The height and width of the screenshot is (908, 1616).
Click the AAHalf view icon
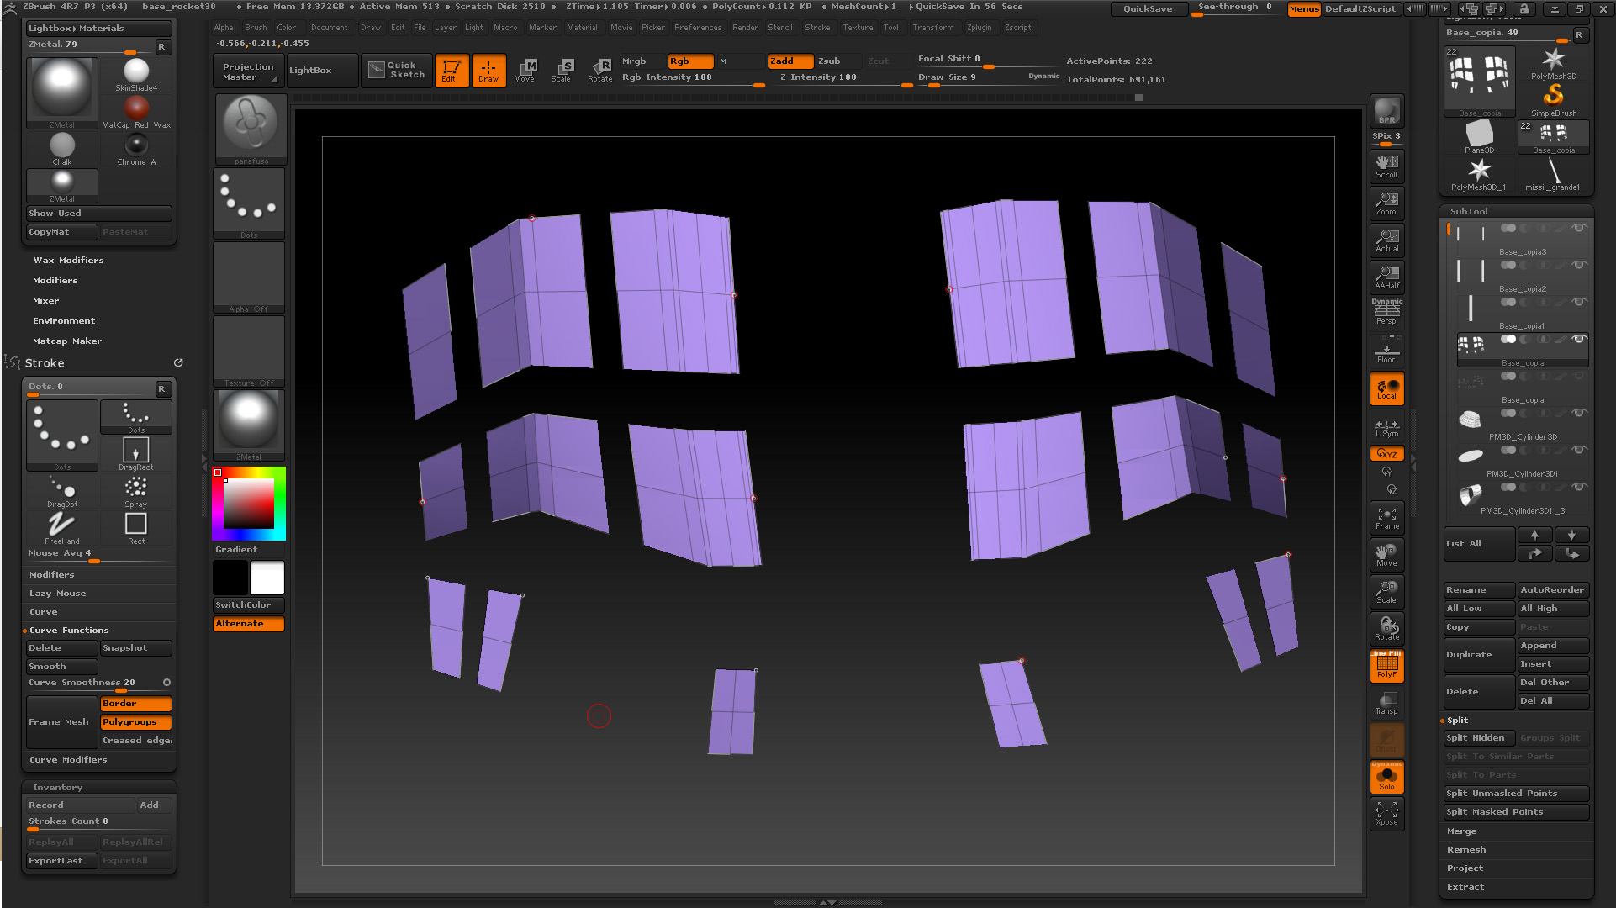coord(1386,277)
